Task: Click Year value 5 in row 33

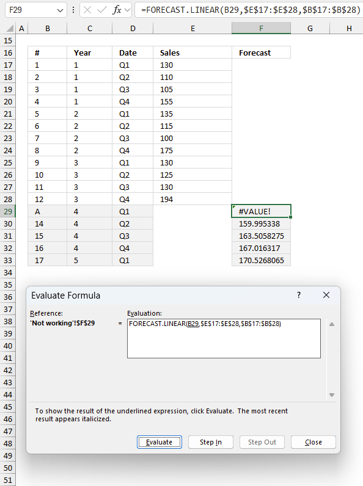Action: [90, 260]
